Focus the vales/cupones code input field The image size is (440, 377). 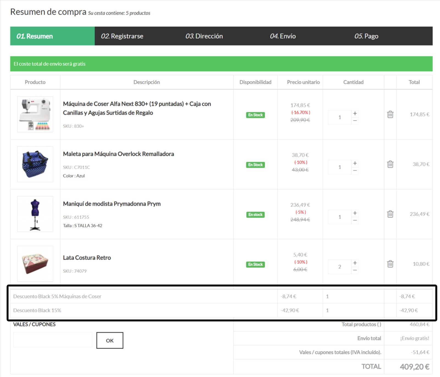pyautogui.click(x=53, y=340)
